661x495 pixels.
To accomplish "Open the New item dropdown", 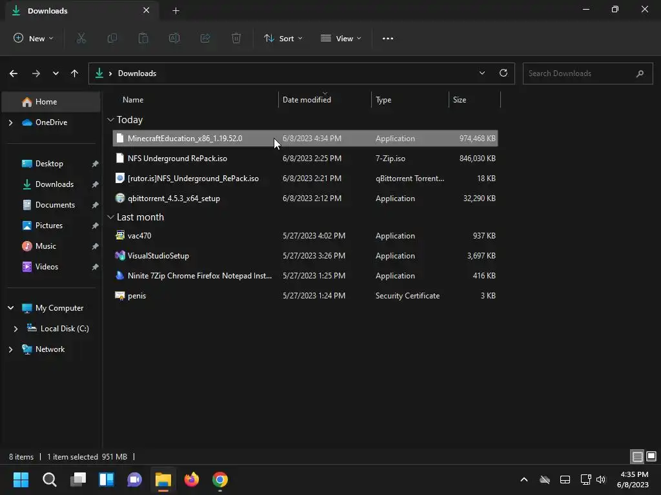I will click(x=34, y=38).
